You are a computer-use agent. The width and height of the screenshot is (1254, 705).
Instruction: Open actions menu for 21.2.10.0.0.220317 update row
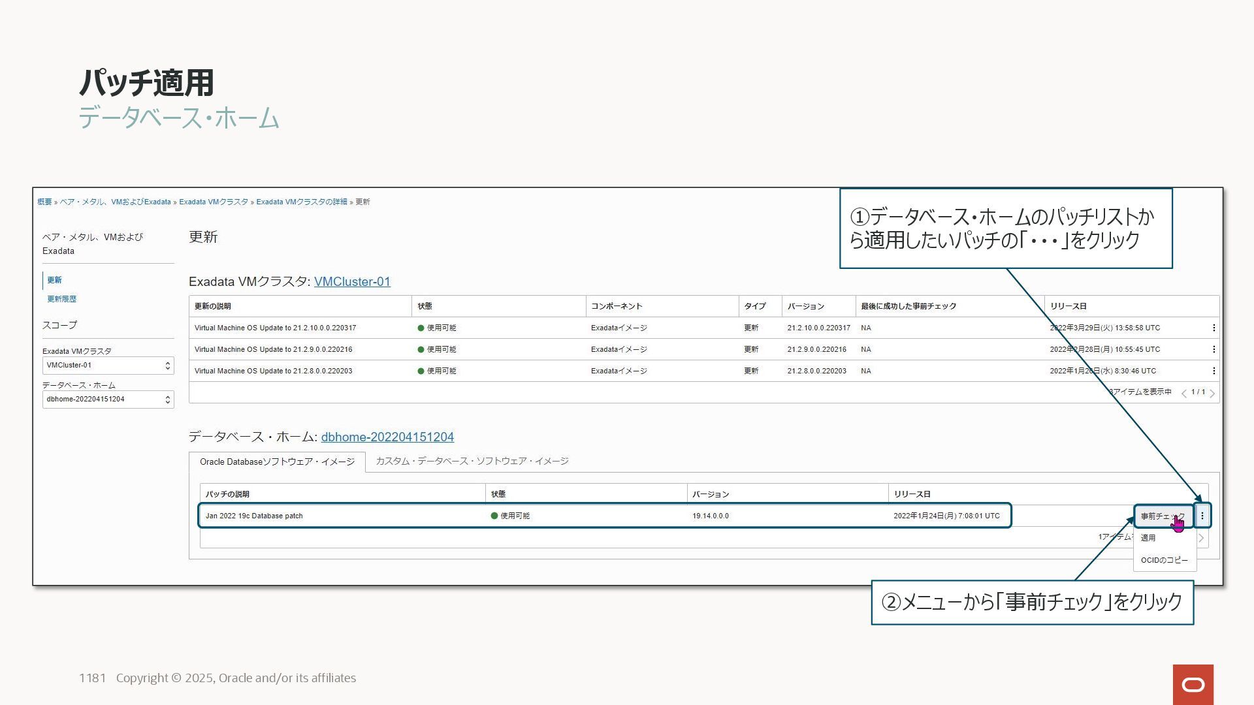coord(1214,328)
